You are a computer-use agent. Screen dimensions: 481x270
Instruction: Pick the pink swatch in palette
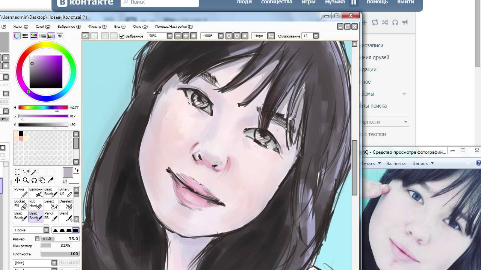pos(21,138)
